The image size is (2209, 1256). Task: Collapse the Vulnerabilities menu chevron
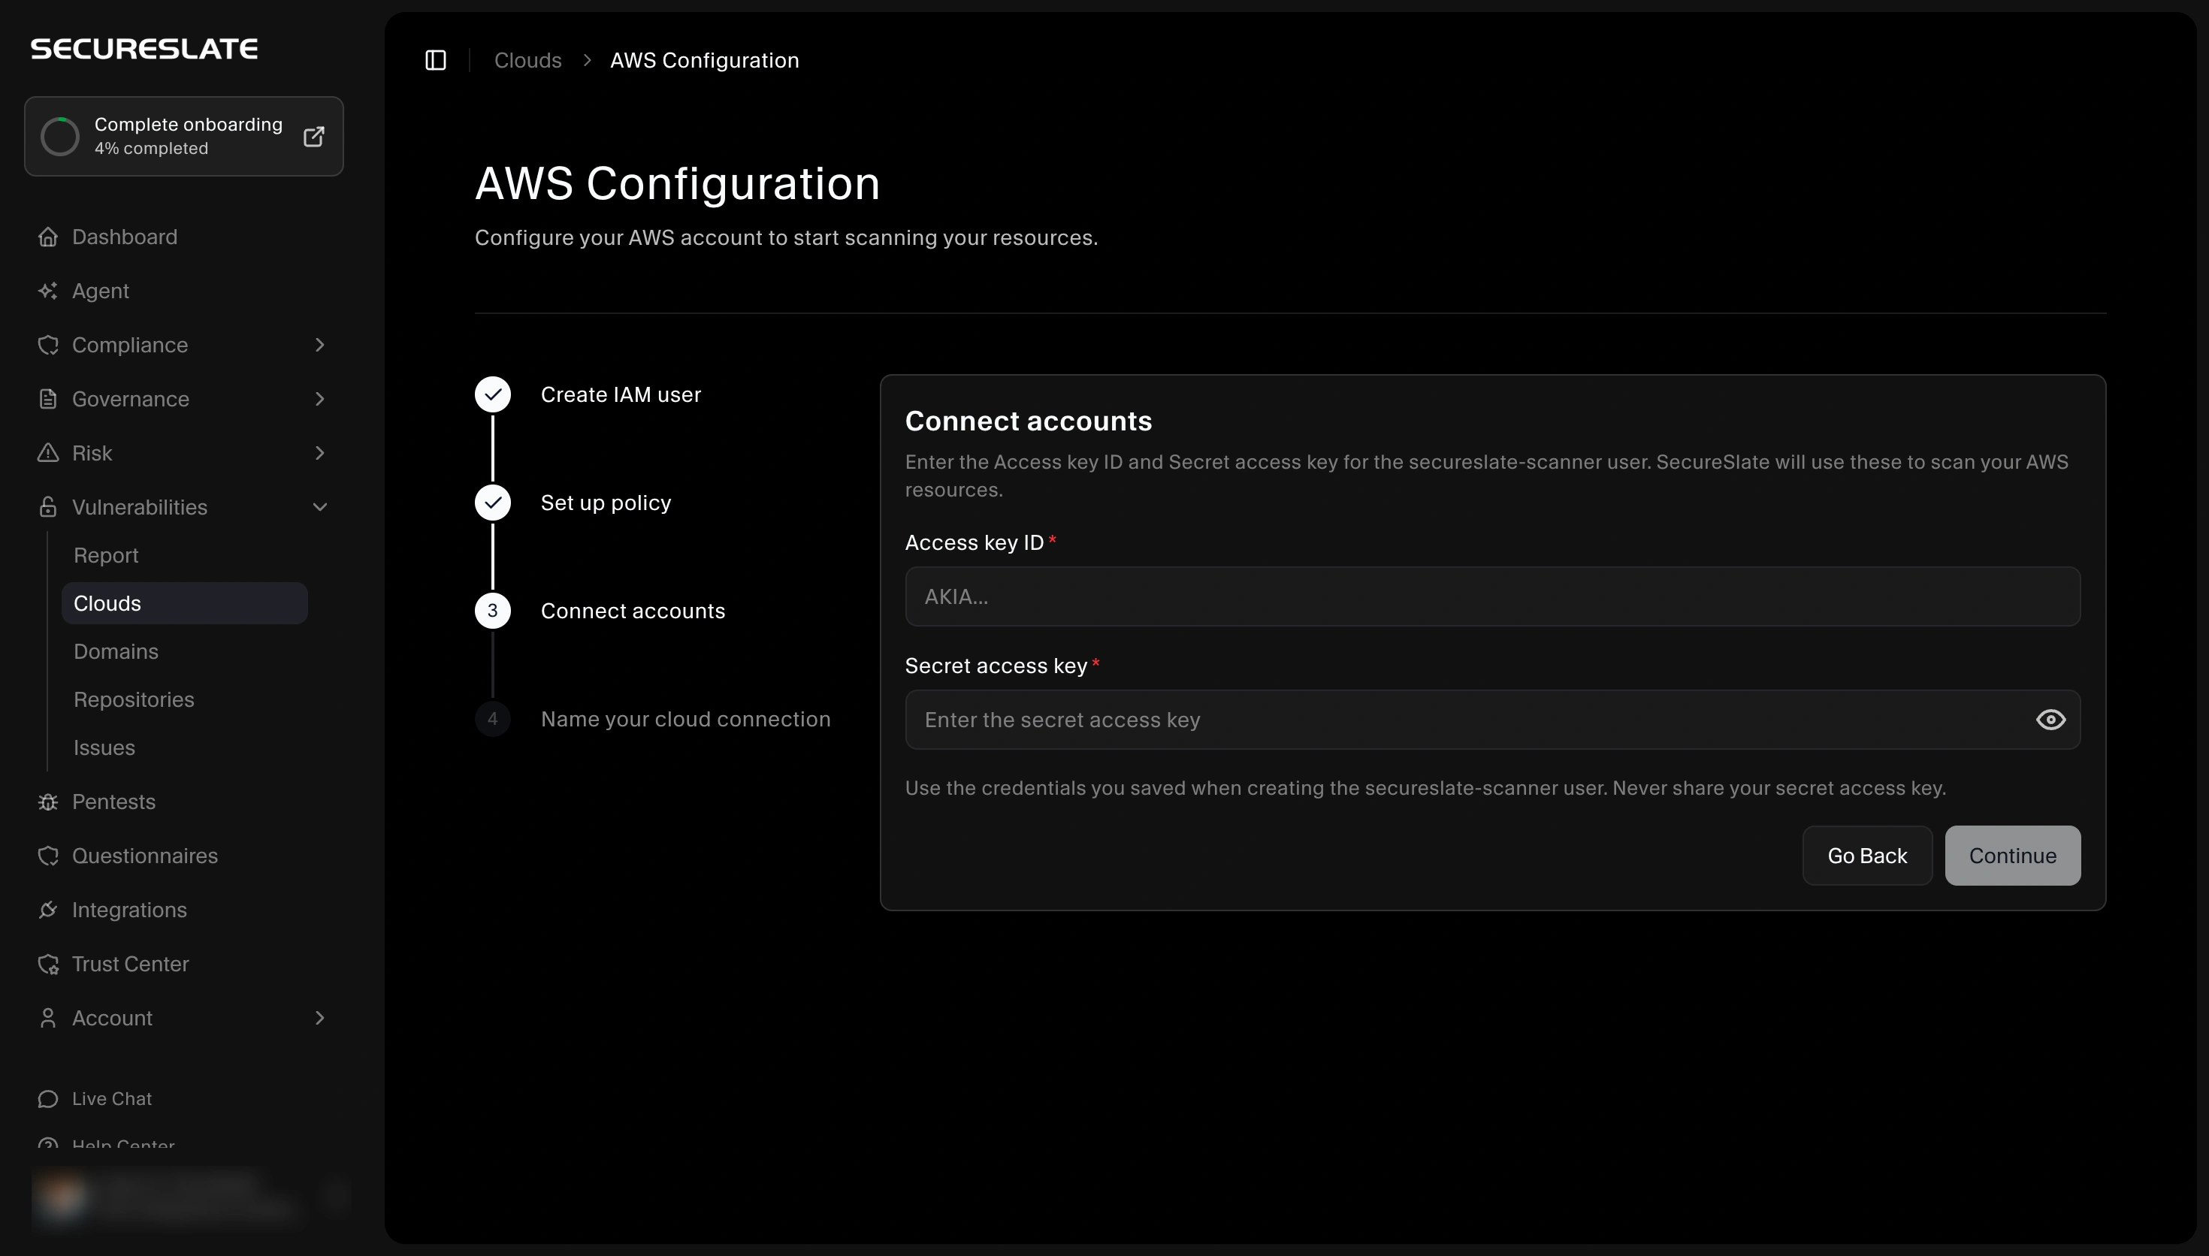320,507
